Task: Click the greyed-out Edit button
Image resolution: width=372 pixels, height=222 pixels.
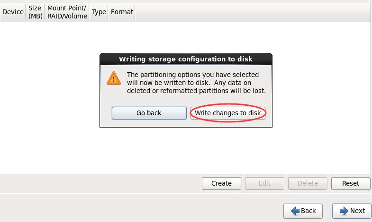Action: pyautogui.click(x=264, y=183)
